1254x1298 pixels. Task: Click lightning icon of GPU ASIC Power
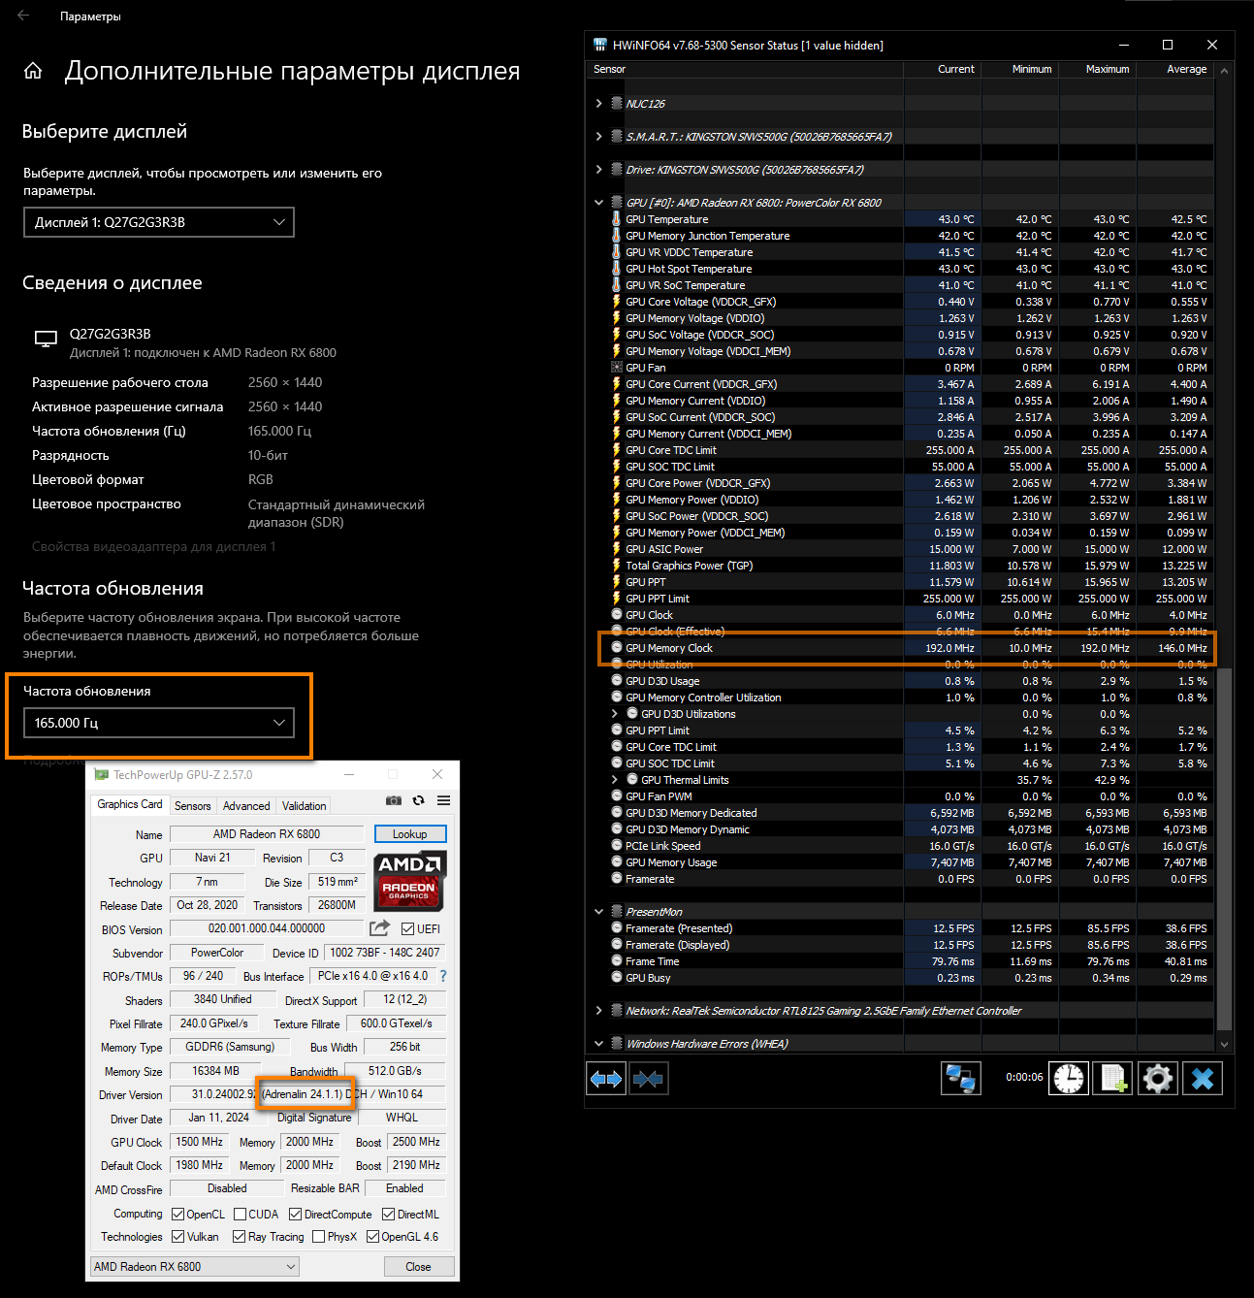616,549
